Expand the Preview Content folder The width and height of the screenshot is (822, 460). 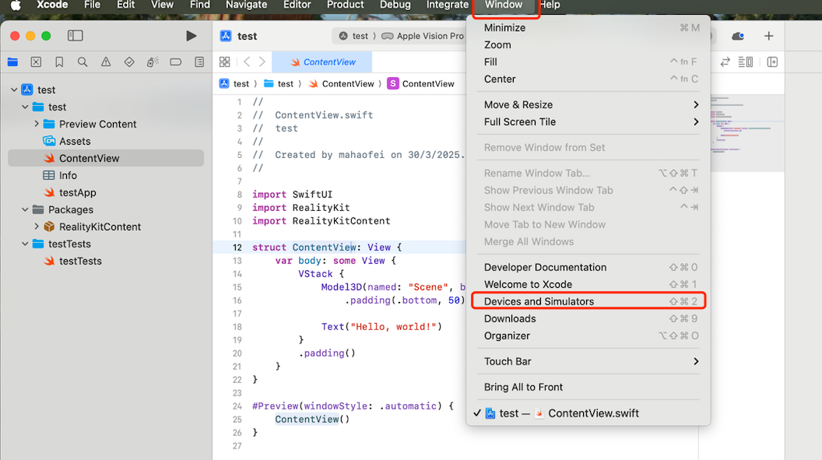coord(36,124)
